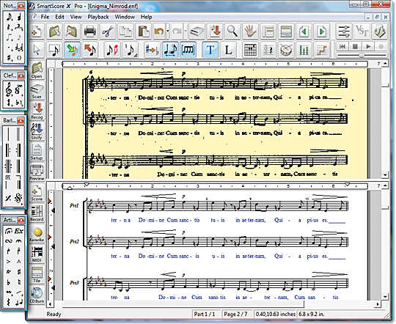Click the Preview button in the side navigator
This screenshot has height=324, width=396.
(x=37, y=172)
